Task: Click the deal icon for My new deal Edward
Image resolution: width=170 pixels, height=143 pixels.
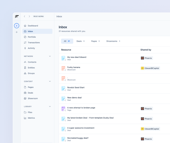Action: pyautogui.click(x=63, y=58)
